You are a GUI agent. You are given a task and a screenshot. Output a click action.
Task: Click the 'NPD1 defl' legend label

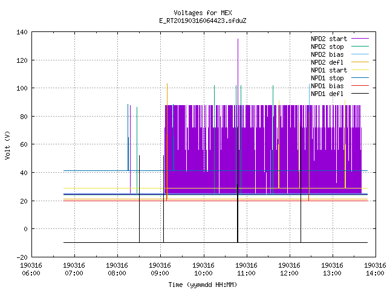(x=327, y=94)
